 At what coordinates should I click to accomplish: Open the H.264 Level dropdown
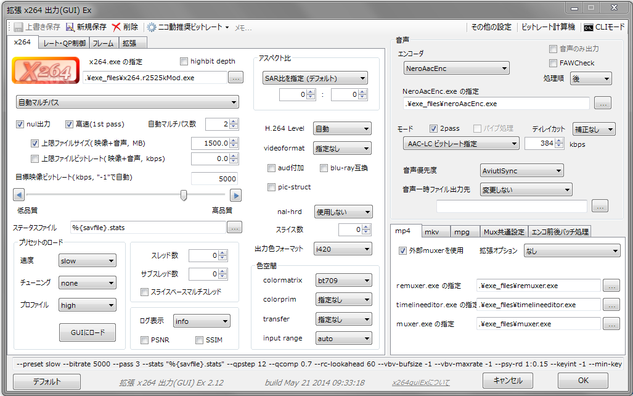342,129
